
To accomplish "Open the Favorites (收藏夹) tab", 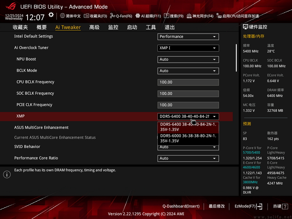I will point(20,27).
